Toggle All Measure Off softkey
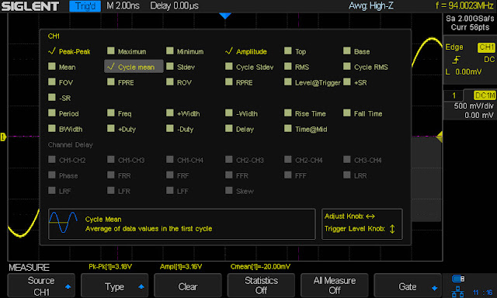This screenshot has height=298, width=497. tap(335, 286)
